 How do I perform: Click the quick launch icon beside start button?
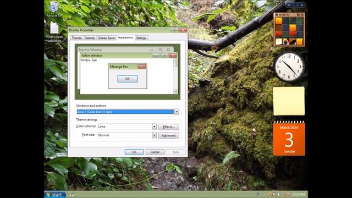click(x=72, y=195)
